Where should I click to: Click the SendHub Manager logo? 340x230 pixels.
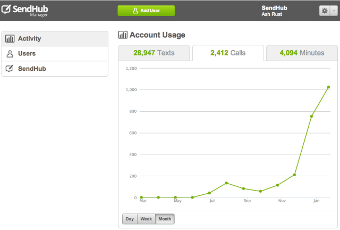tap(24, 11)
